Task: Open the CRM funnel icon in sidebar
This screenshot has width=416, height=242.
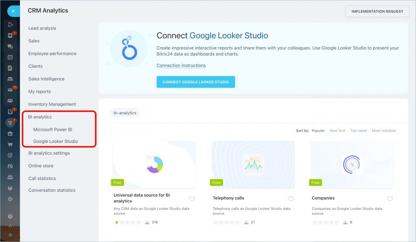Action: tap(10, 123)
